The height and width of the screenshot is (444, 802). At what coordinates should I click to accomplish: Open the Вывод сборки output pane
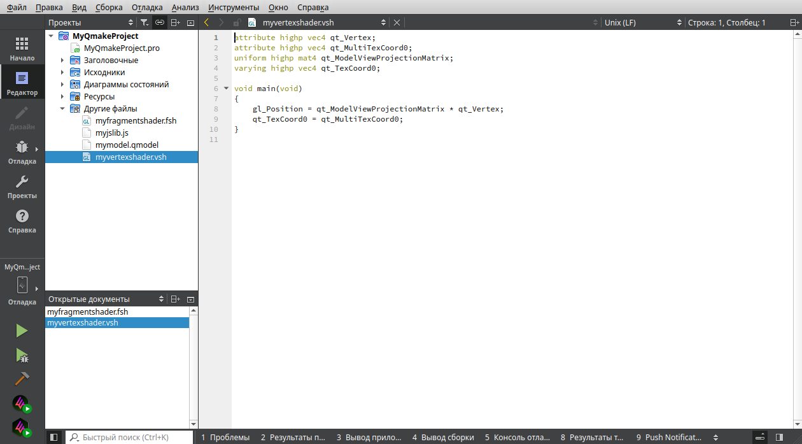point(443,437)
